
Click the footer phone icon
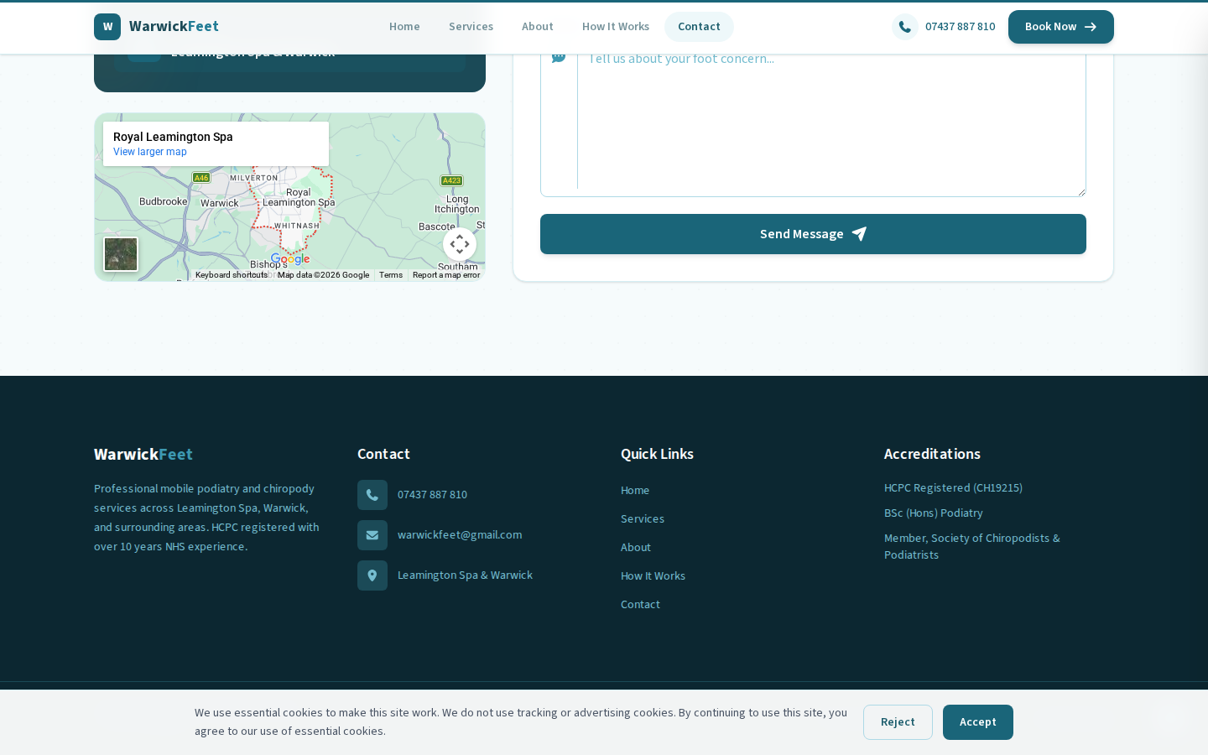coord(372,495)
